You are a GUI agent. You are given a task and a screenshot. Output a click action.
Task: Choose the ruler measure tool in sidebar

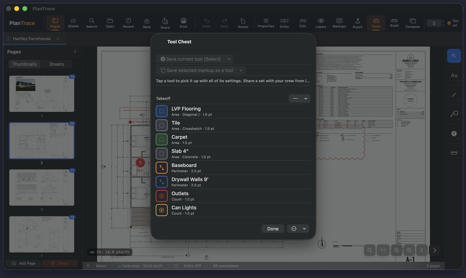point(454,153)
